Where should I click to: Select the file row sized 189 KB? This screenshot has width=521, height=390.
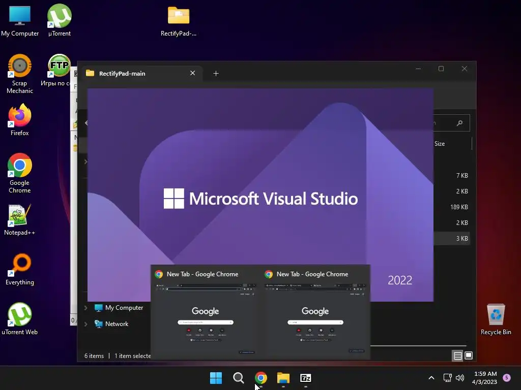pos(452,207)
